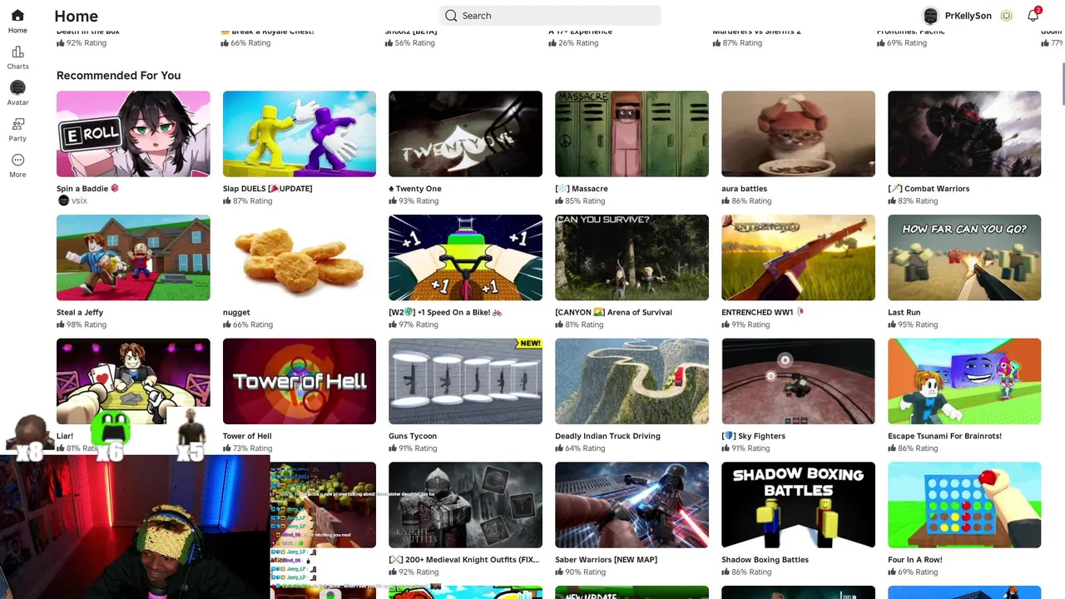Click the Shadow Boxing Battles title text
Image resolution: width=1065 pixels, height=599 pixels.
click(x=765, y=560)
